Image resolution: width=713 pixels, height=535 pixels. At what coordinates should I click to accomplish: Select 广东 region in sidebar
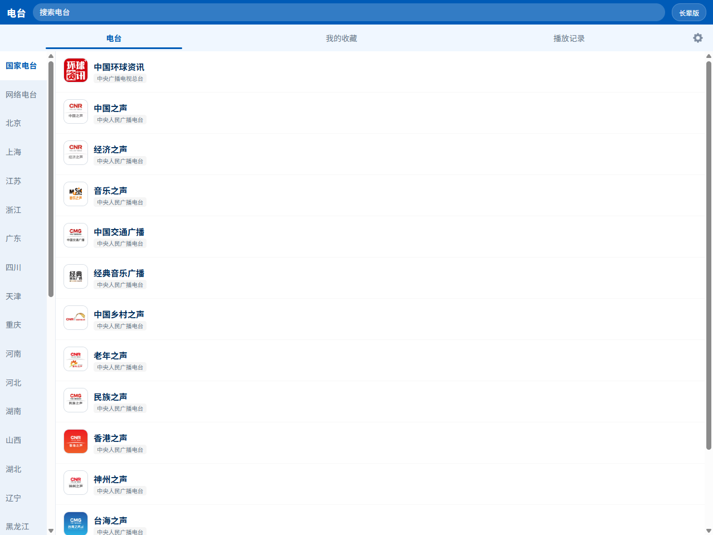[23, 239]
